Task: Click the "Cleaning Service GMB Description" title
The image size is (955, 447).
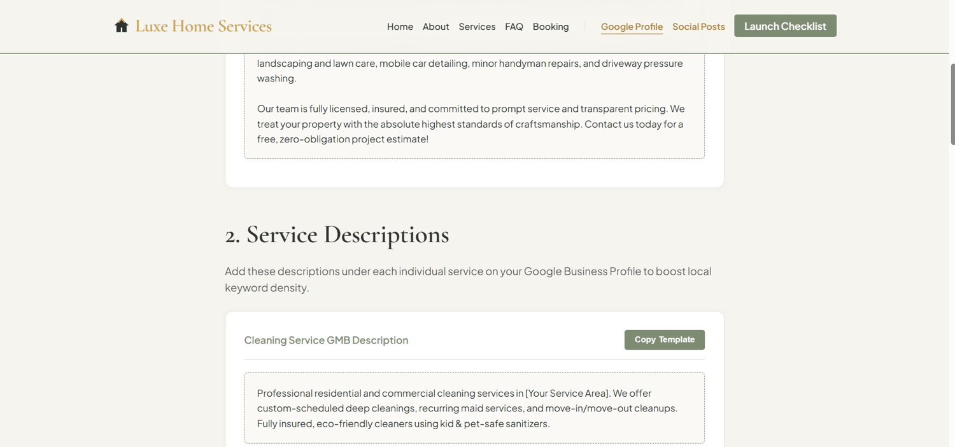Action: coord(326,340)
